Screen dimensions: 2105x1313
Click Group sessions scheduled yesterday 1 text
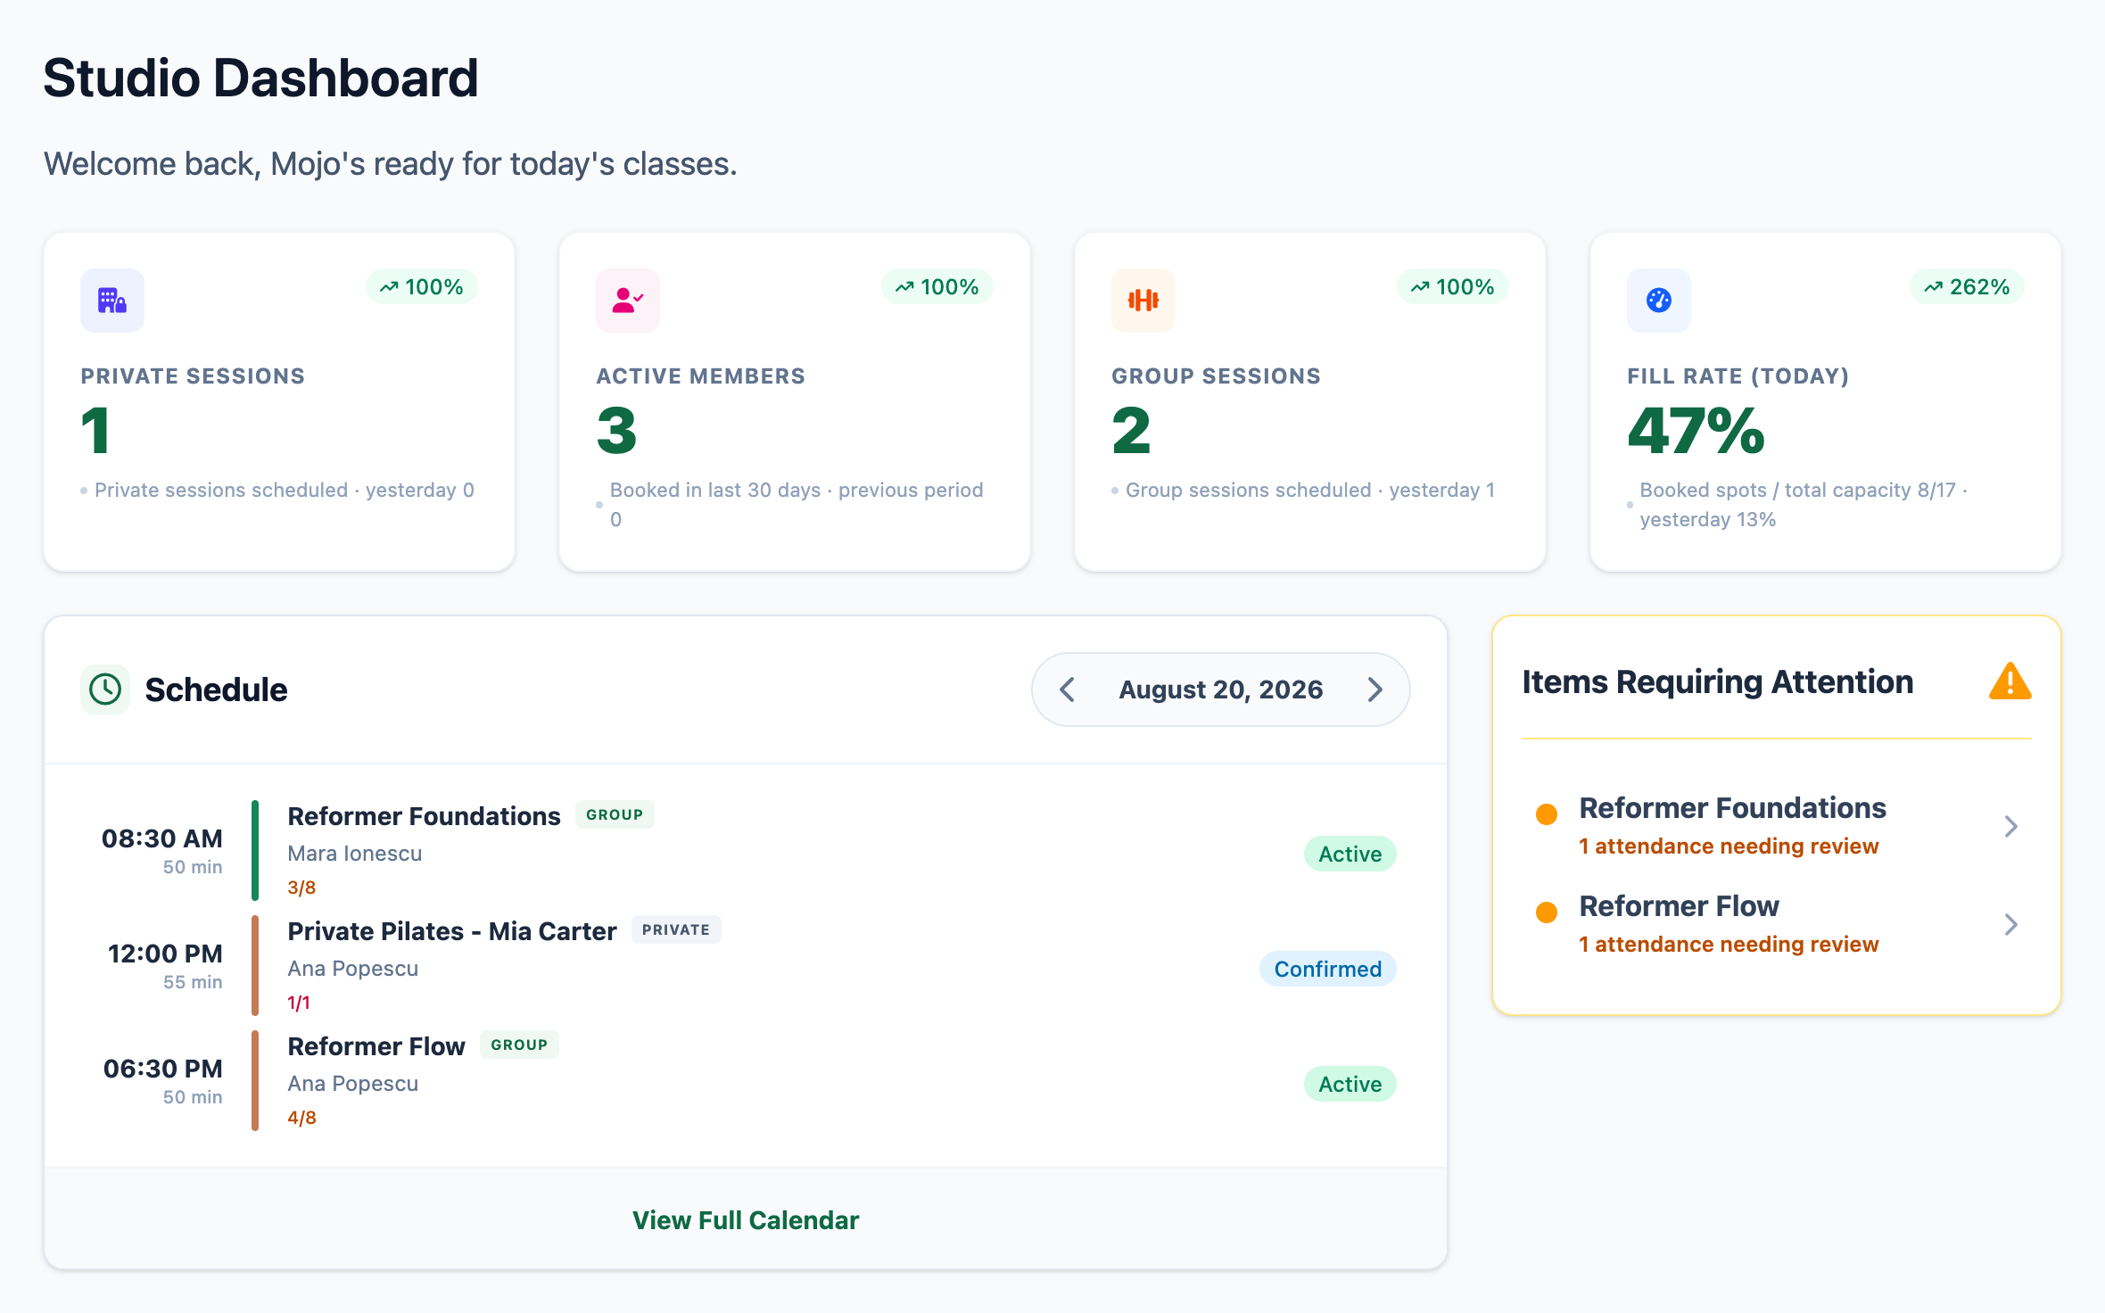[x=1310, y=490]
